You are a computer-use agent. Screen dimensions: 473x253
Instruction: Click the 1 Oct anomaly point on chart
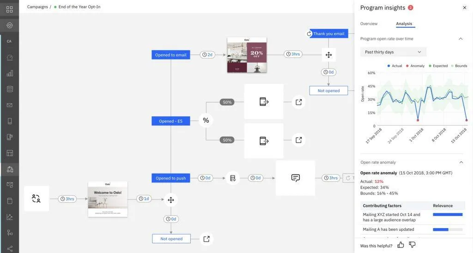pyautogui.click(x=418, y=120)
